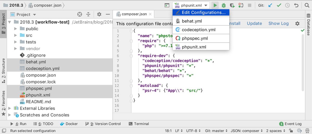Screen dimensions: 312x134
Task: Expand the src folder
Action: 16,35
